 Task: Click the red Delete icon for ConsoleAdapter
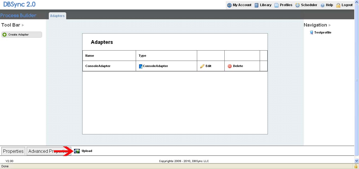tap(230, 66)
